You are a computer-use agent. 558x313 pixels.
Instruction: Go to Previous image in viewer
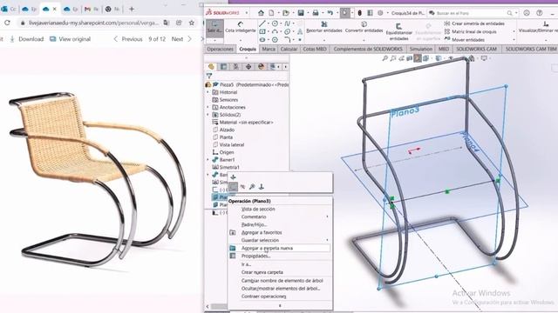pyautogui.click(x=128, y=39)
